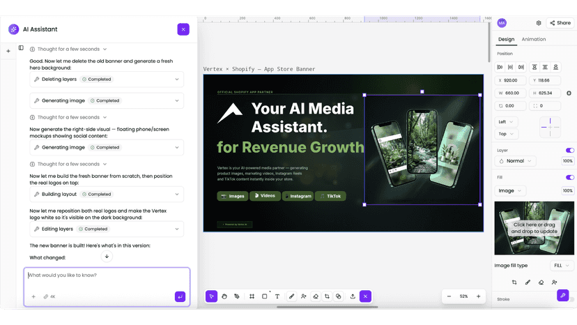
Task: Open settings gear icon
Action: (x=539, y=23)
